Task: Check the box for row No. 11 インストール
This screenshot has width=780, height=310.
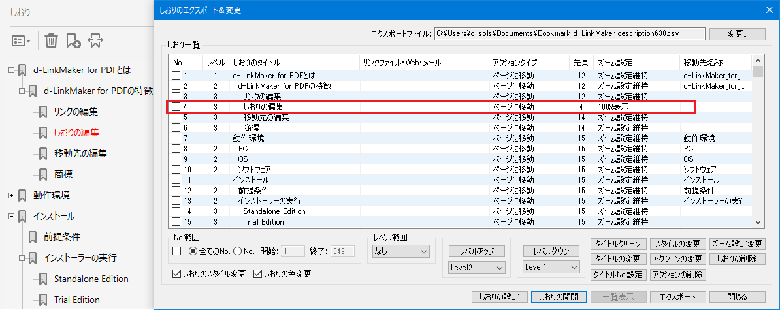Action: pyautogui.click(x=176, y=180)
